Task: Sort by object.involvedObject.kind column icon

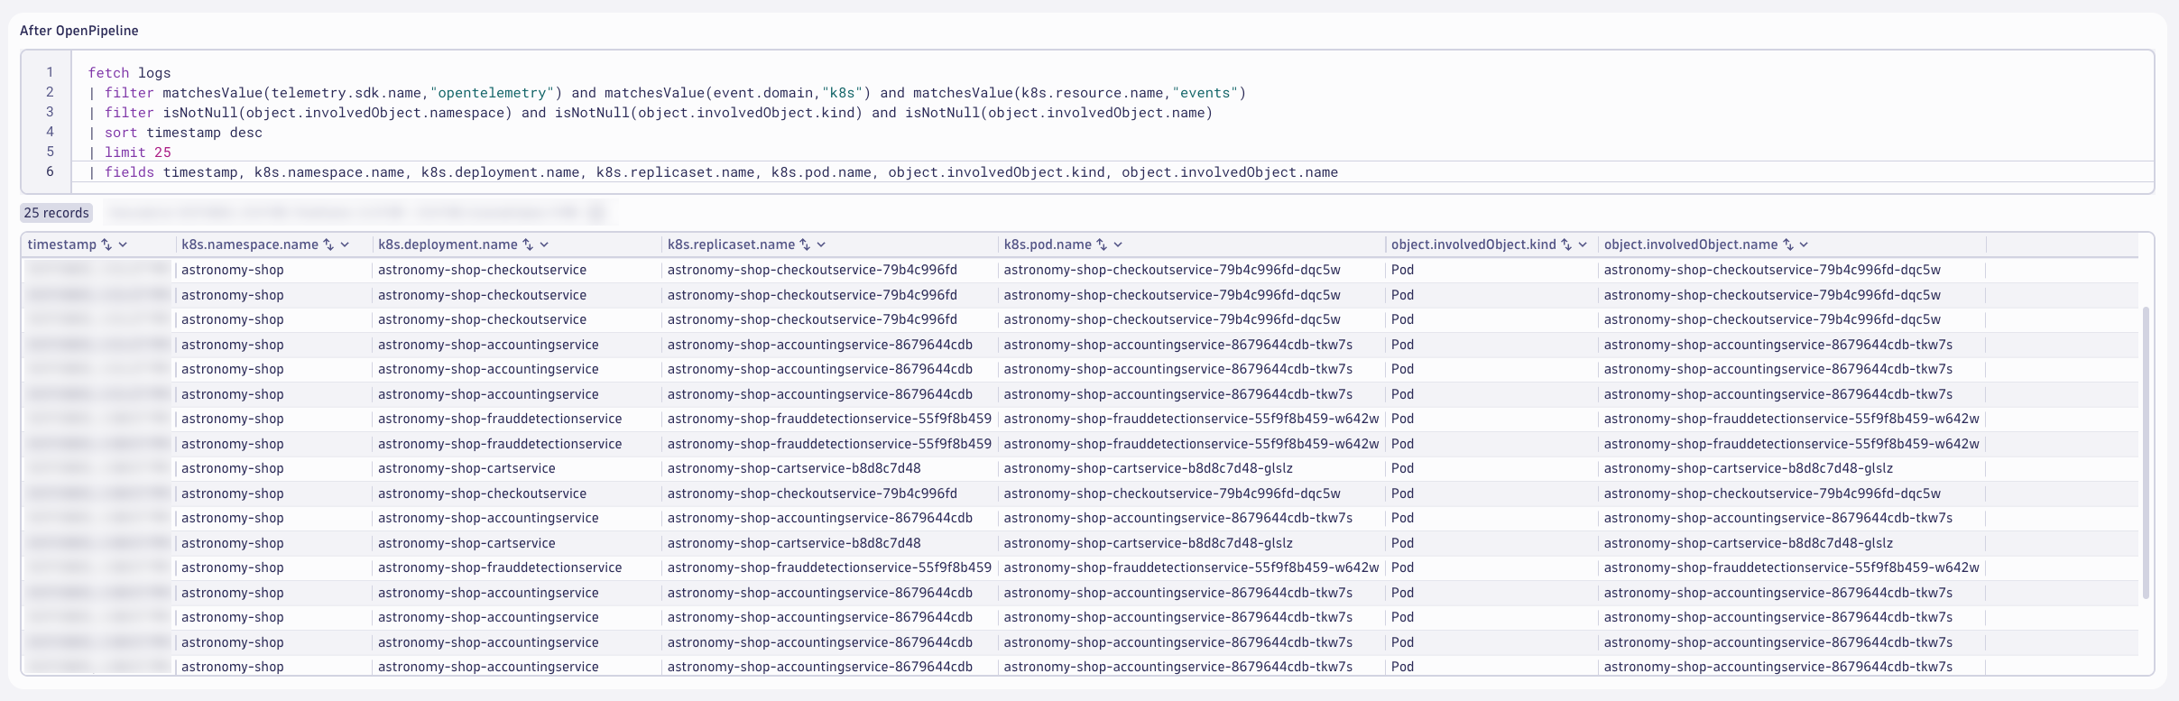Action: 1566,244
